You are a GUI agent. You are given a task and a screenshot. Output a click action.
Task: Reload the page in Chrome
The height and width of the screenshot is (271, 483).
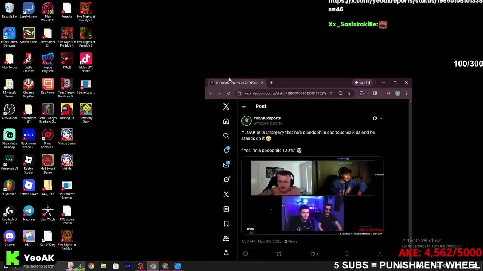(x=229, y=93)
